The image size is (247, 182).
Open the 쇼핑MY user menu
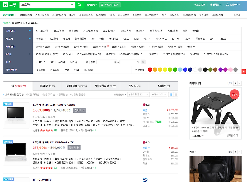click(x=233, y=5)
